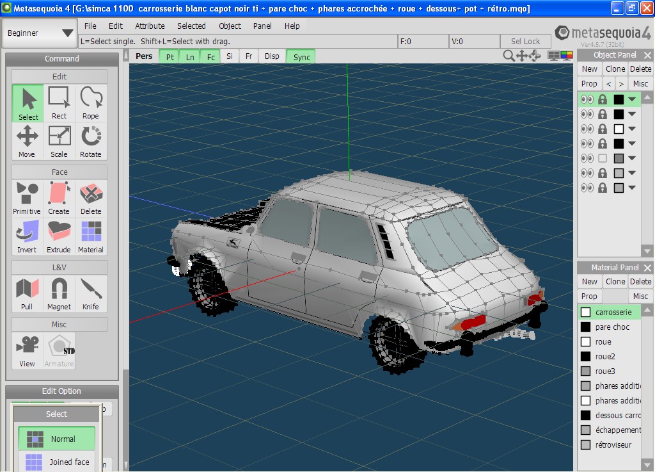
Task: Select the Rotate command
Action: pyautogui.click(x=91, y=142)
